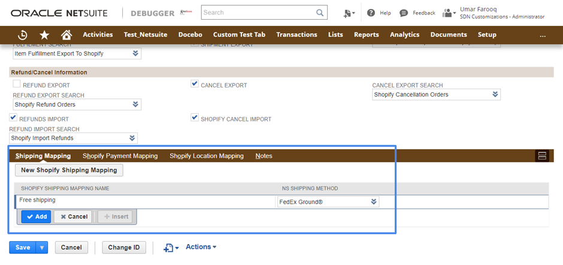Uncheck the Refunds Import checkbox

pyautogui.click(x=13, y=118)
